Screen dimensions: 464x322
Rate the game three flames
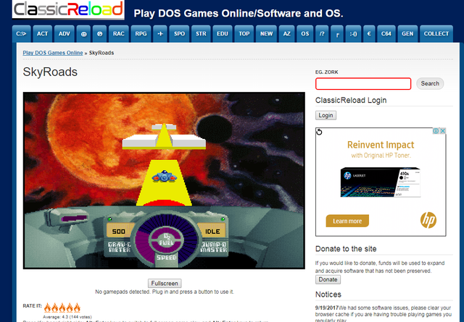(x=62, y=308)
